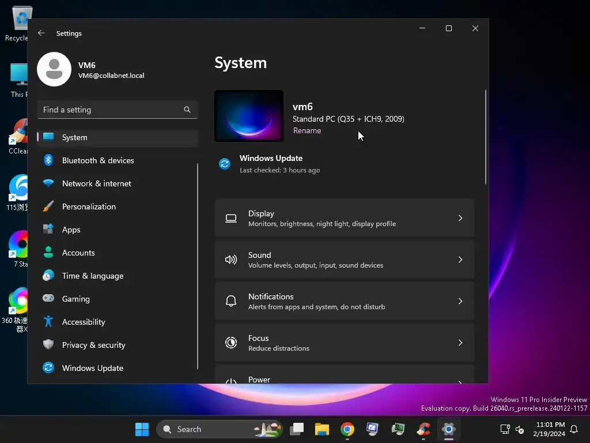Viewport: 590px width, 443px height.
Task: Click the Time & language clock icon
Action: pyautogui.click(x=48, y=275)
